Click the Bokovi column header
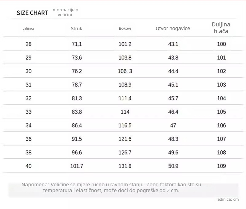This screenshot has width=246, height=209. pyautogui.click(x=125, y=28)
